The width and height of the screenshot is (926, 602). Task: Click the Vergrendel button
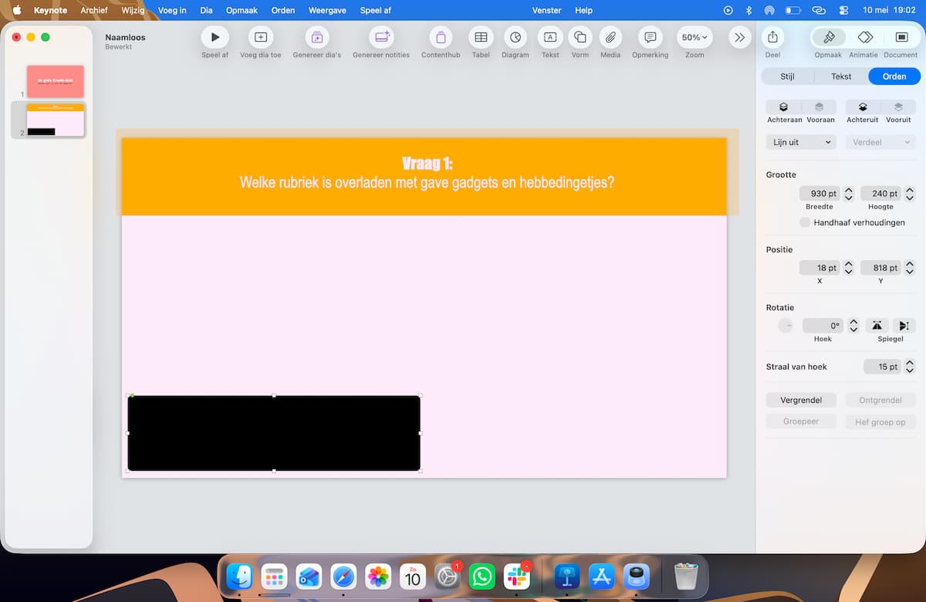coord(801,400)
